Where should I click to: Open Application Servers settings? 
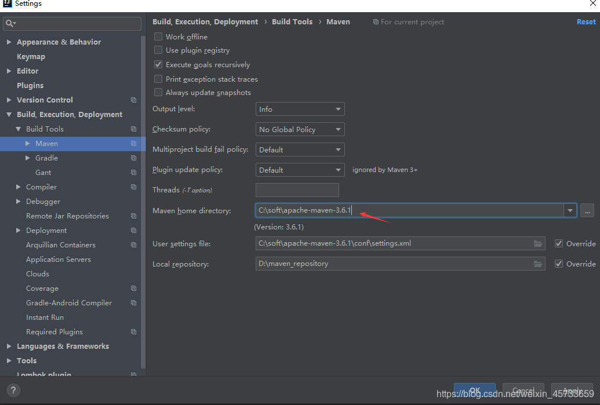(x=59, y=260)
